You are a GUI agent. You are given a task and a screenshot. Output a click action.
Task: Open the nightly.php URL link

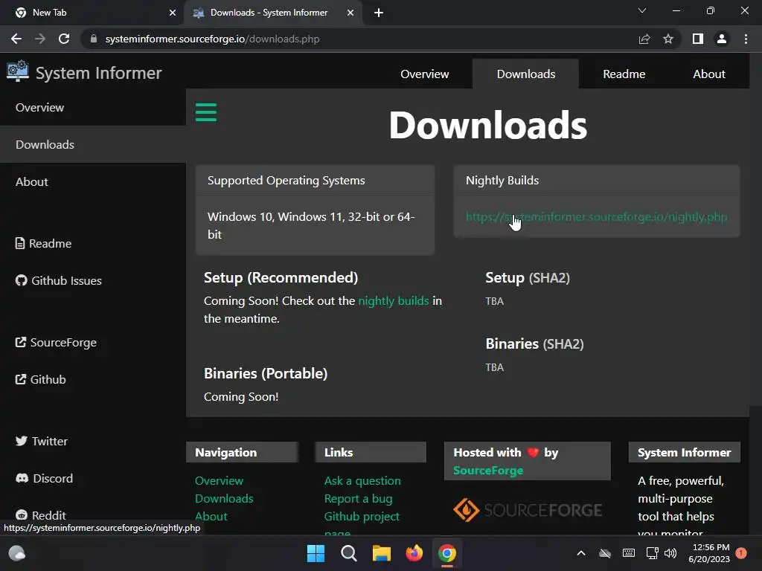pyautogui.click(x=596, y=217)
